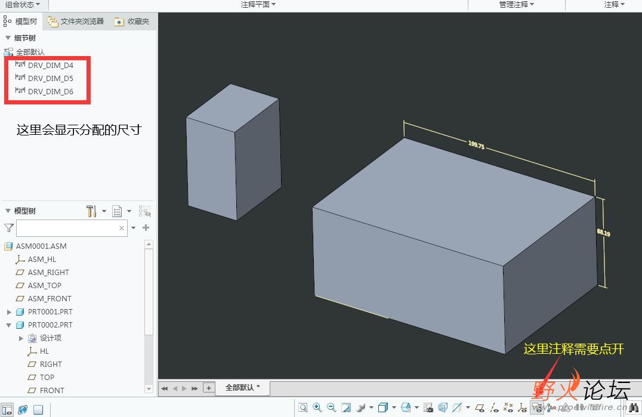Screen dimensions: 642x417
Task: Open the rendering options dropdown arrow
Action: (x=371, y=407)
